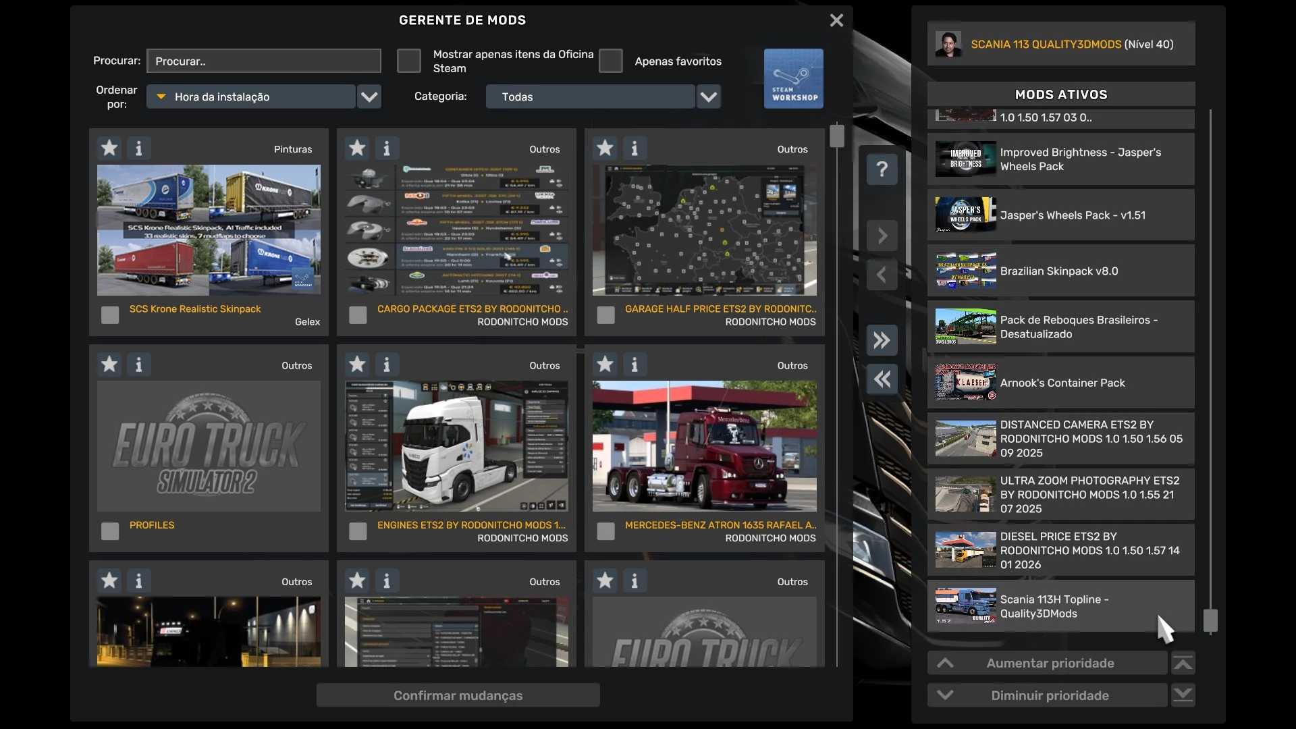Send mod to lowest priority icon
The image size is (1296, 729).
[1183, 695]
